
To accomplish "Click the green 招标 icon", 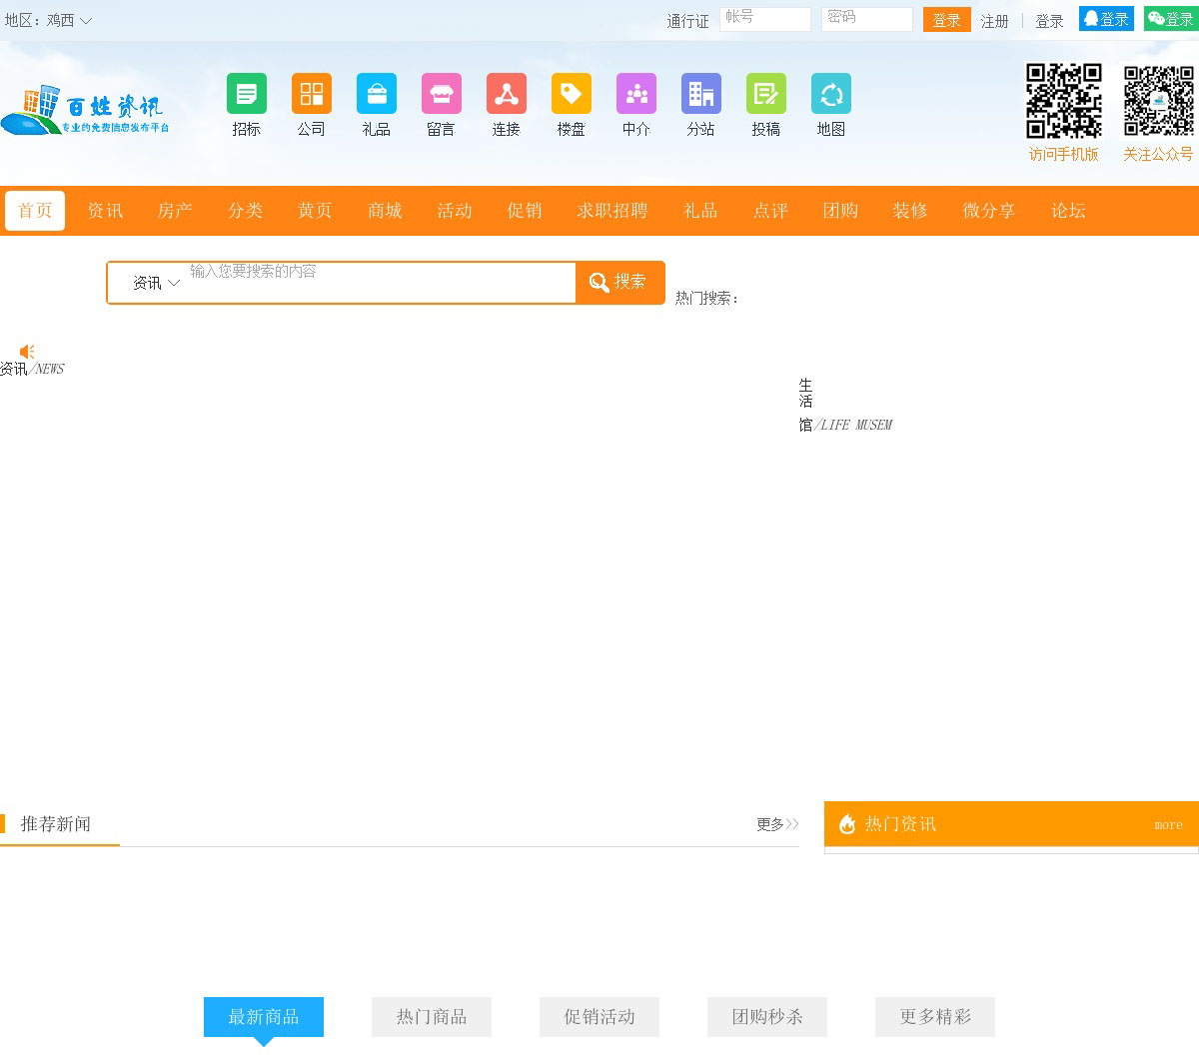I will click(x=246, y=94).
